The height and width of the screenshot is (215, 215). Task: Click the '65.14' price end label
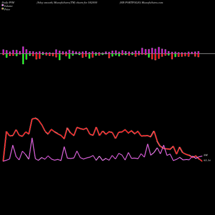[207, 160]
